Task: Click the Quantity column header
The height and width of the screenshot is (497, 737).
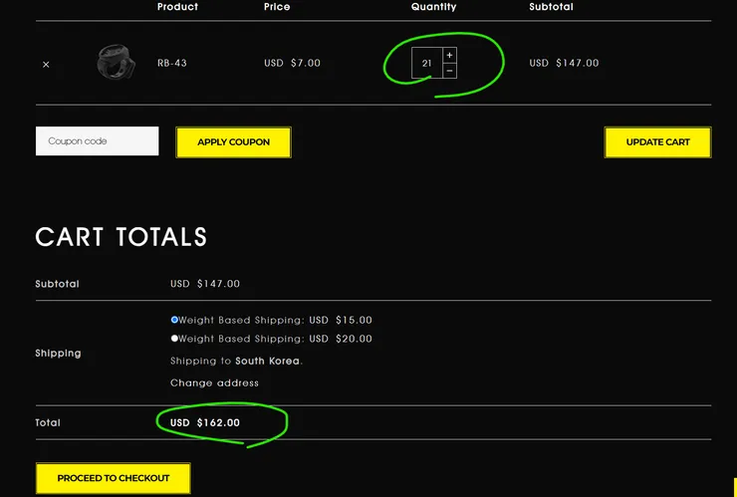Action: 434,7
